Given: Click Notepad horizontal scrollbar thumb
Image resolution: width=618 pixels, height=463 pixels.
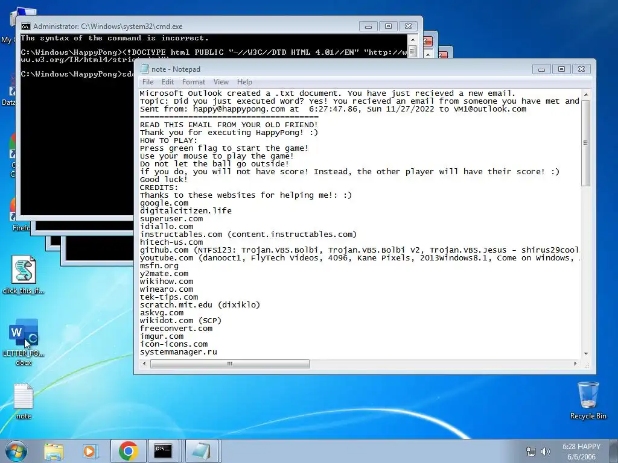Looking at the screenshot, I should pyautogui.click(x=230, y=364).
